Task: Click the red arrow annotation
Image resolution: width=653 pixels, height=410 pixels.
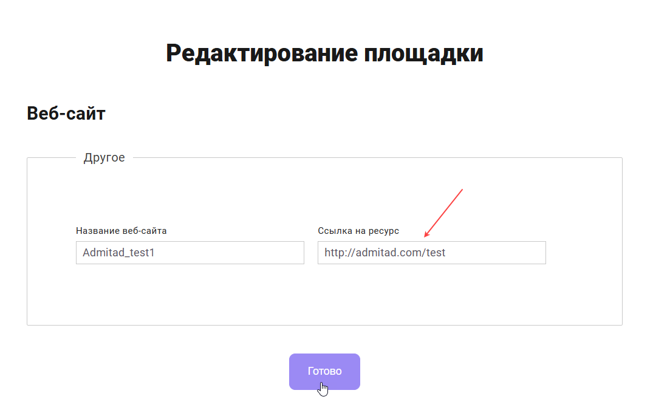Action: (443, 213)
